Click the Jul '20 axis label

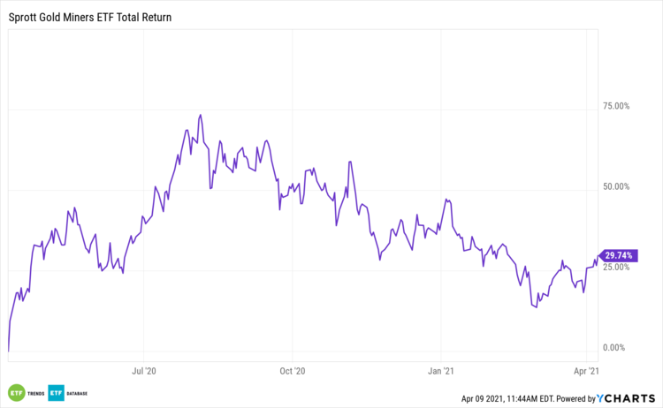tap(144, 372)
